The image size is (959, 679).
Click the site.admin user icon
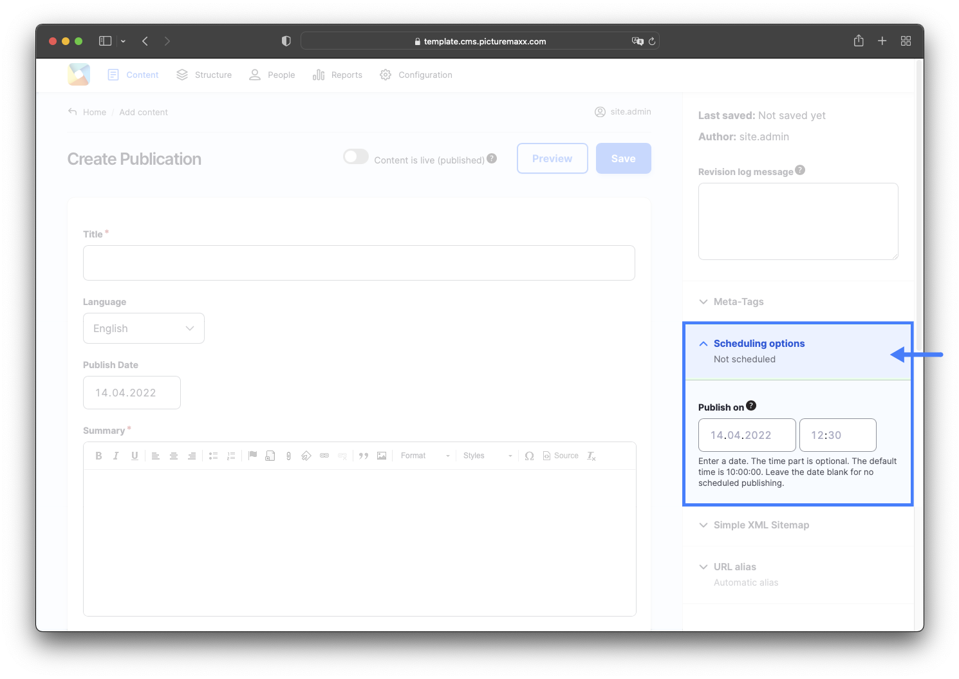pyautogui.click(x=600, y=112)
